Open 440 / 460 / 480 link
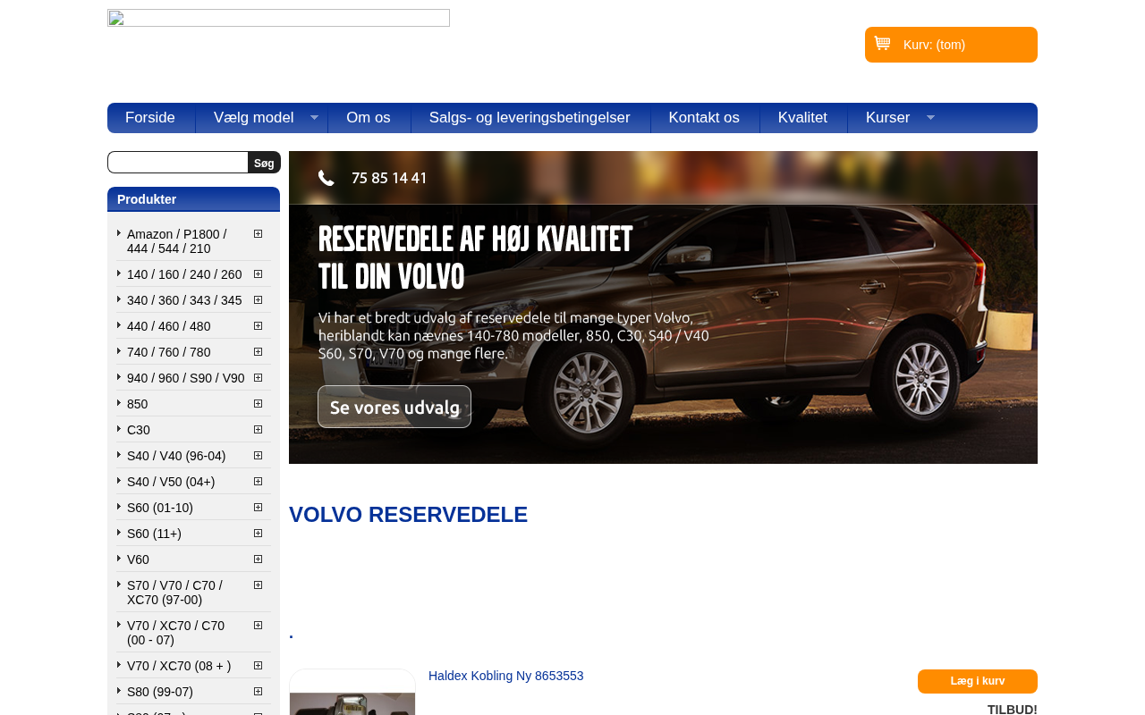Image resolution: width=1145 pixels, height=715 pixels. (x=169, y=326)
